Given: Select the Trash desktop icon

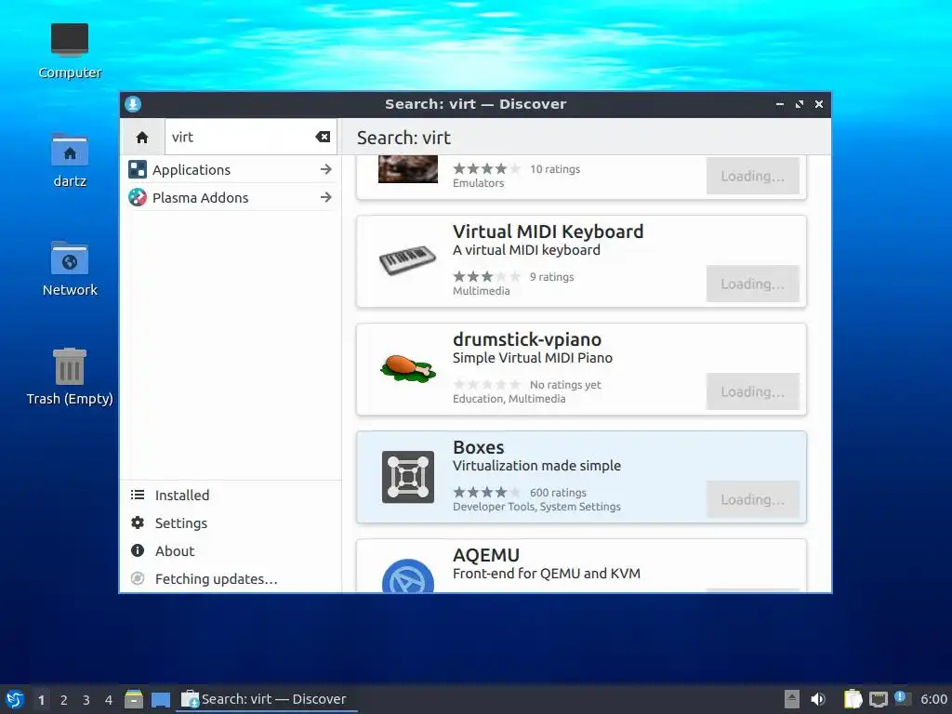Looking at the screenshot, I should pos(70,377).
